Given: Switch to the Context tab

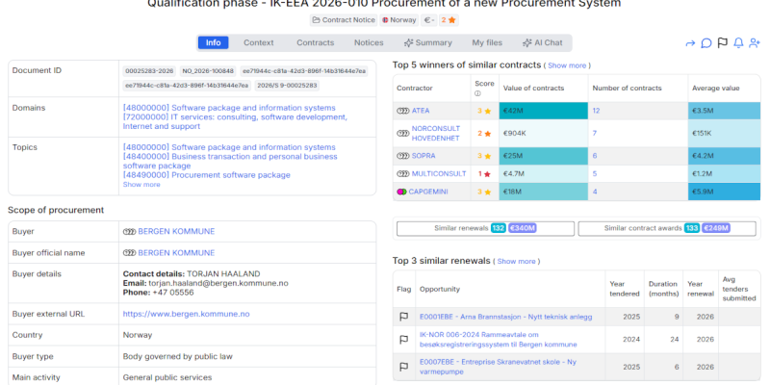Looking at the screenshot, I should coord(259,42).
